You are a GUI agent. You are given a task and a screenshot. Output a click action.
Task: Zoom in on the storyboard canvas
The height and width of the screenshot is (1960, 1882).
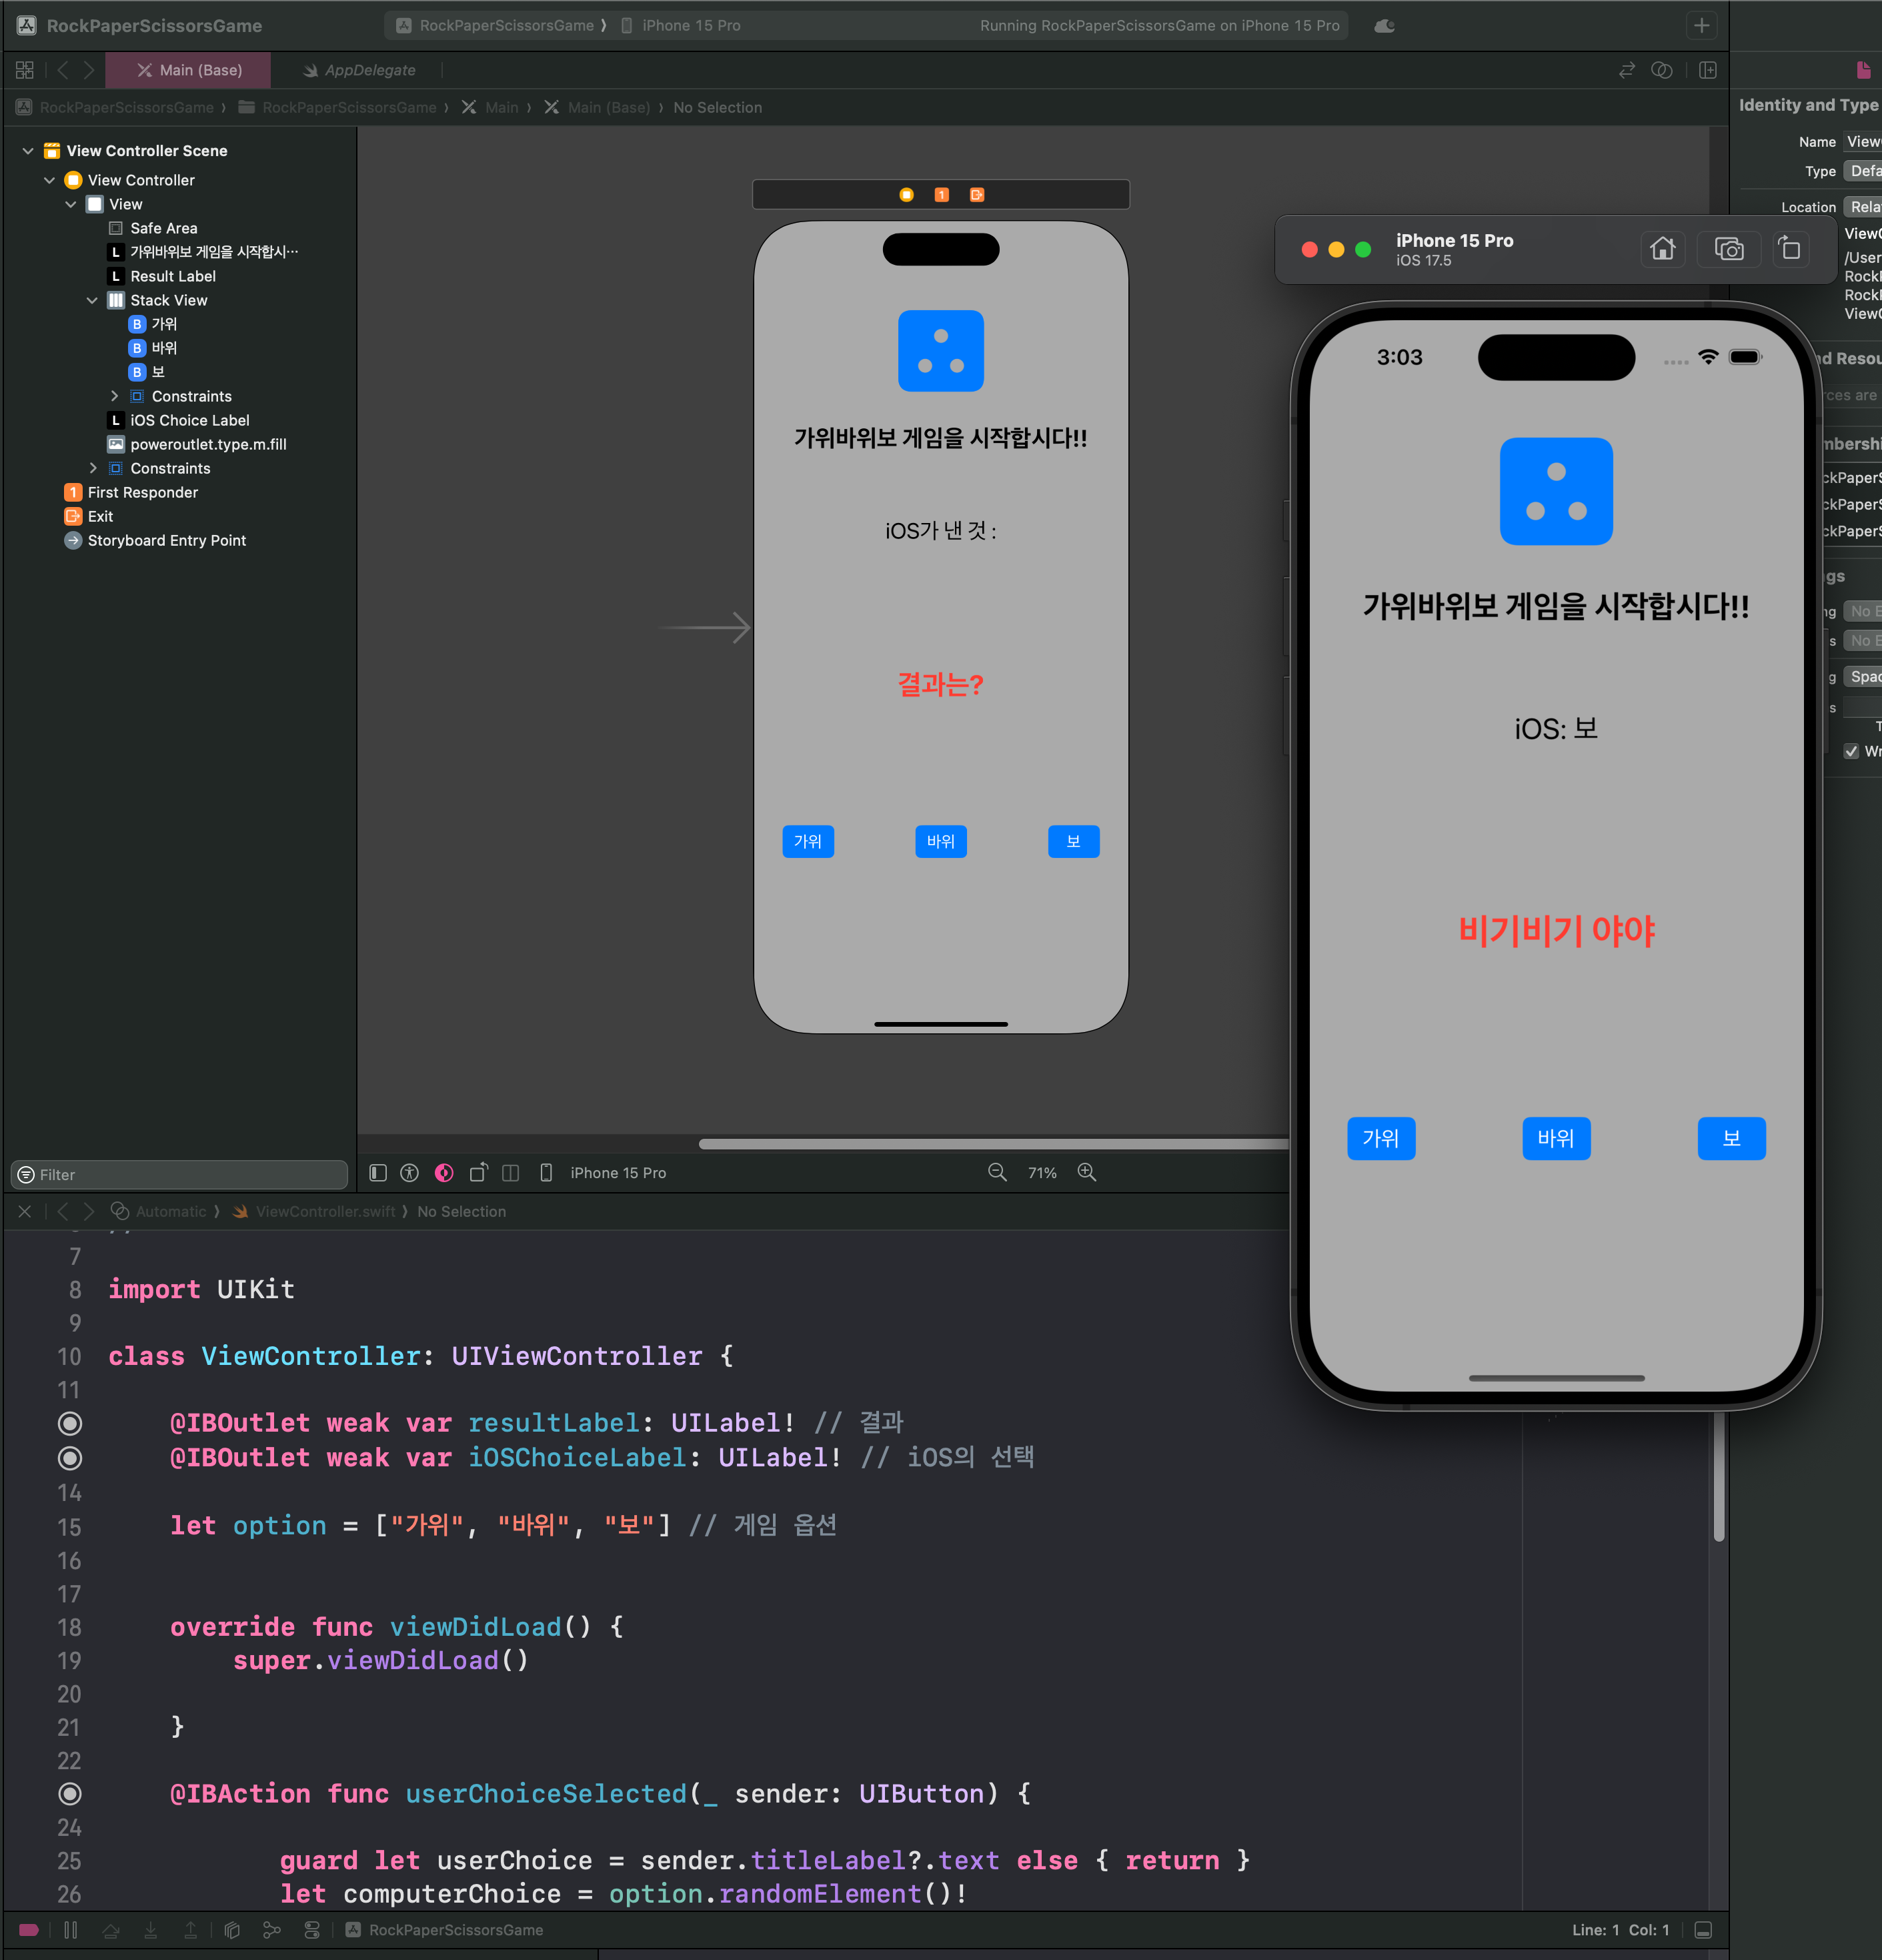(x=1086, y=1172)
